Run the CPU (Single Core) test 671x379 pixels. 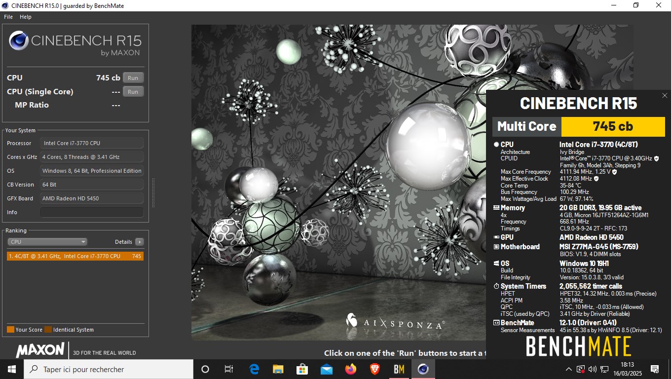pos(133,92)
